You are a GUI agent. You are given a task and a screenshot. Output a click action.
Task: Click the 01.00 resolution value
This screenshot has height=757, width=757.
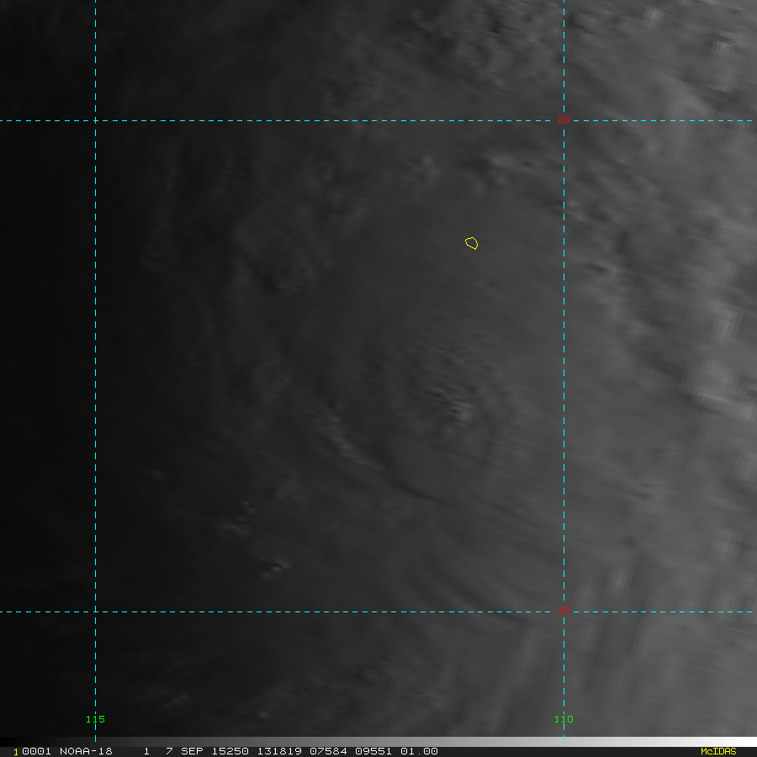click(419, 751)
